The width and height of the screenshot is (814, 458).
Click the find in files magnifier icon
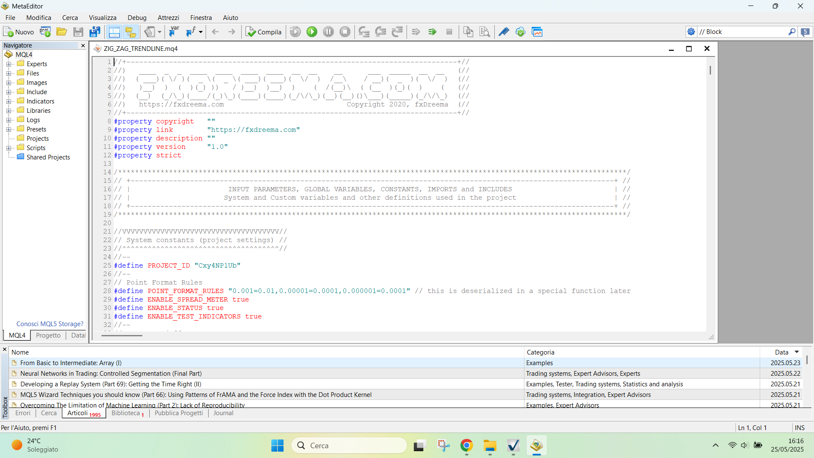coord(485,32)
